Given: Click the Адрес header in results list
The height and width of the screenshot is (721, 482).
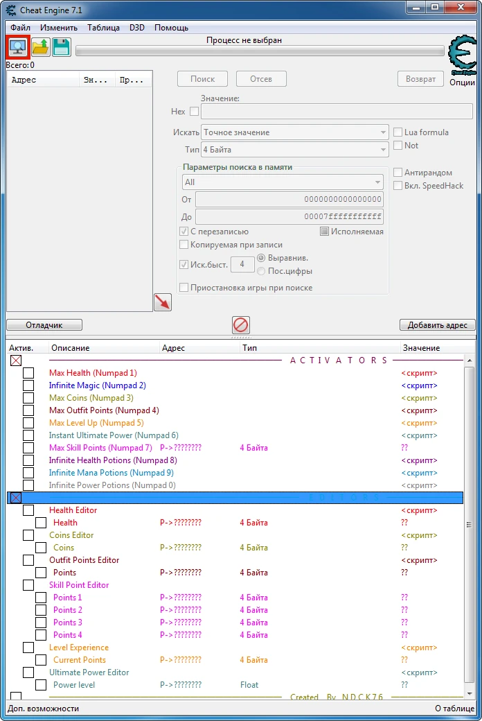Looking at the screenshot, I should tap(43, 80).
